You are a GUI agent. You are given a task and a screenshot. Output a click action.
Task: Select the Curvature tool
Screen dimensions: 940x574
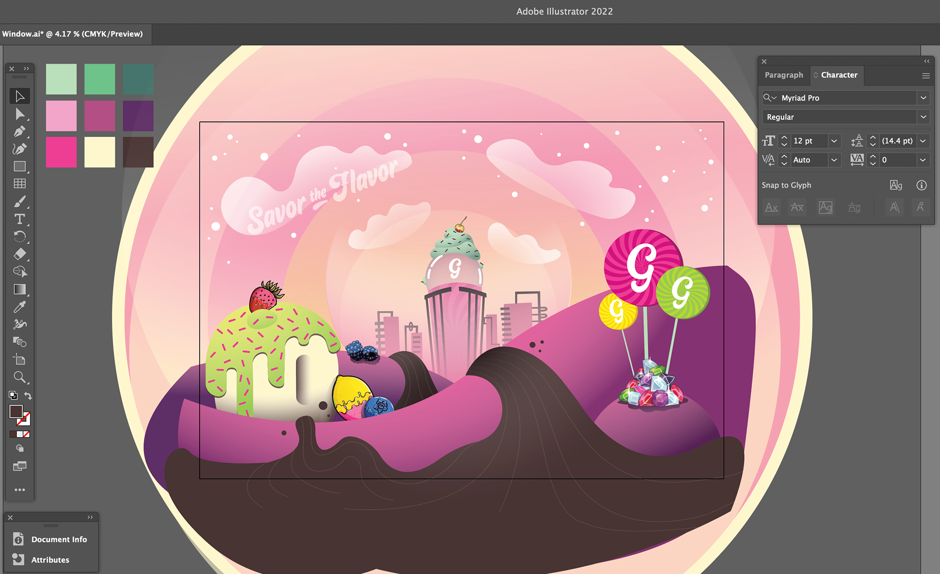click(x=20, y=149)
